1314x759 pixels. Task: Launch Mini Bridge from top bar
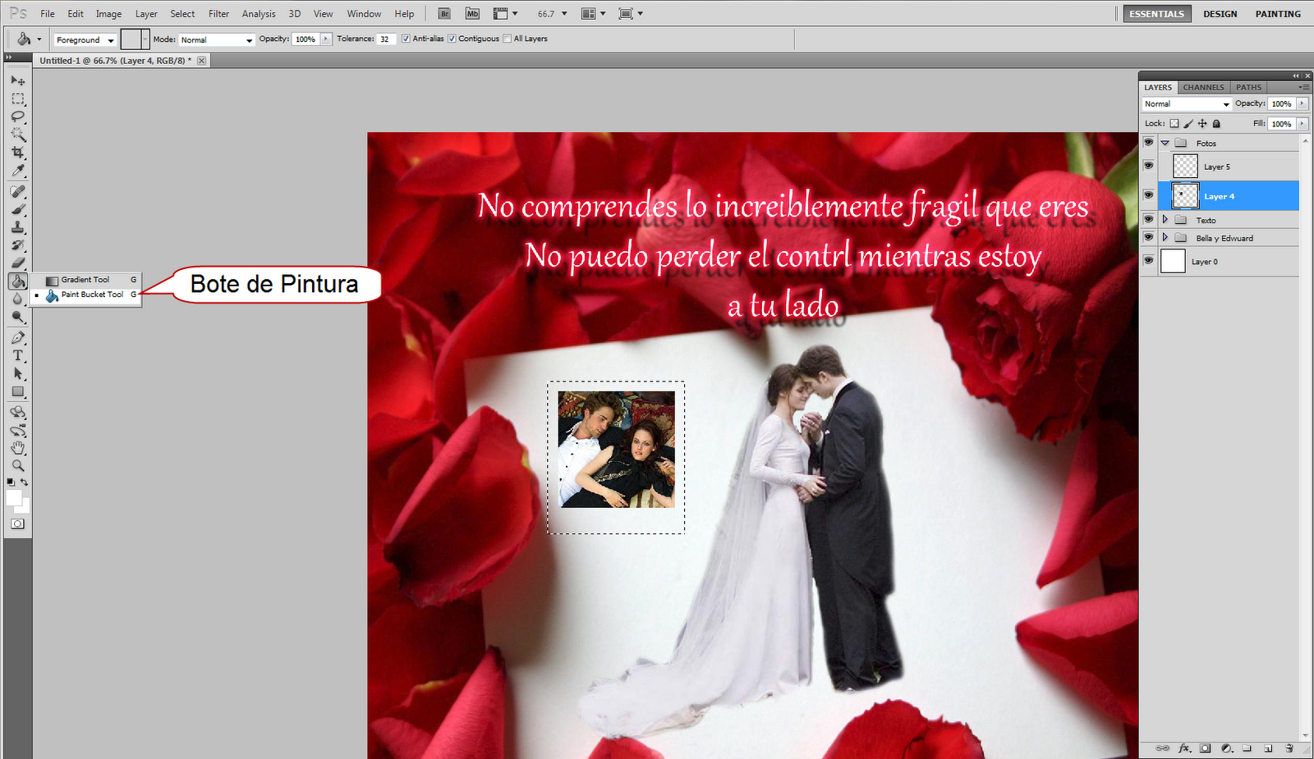click(x=472, y=13)
